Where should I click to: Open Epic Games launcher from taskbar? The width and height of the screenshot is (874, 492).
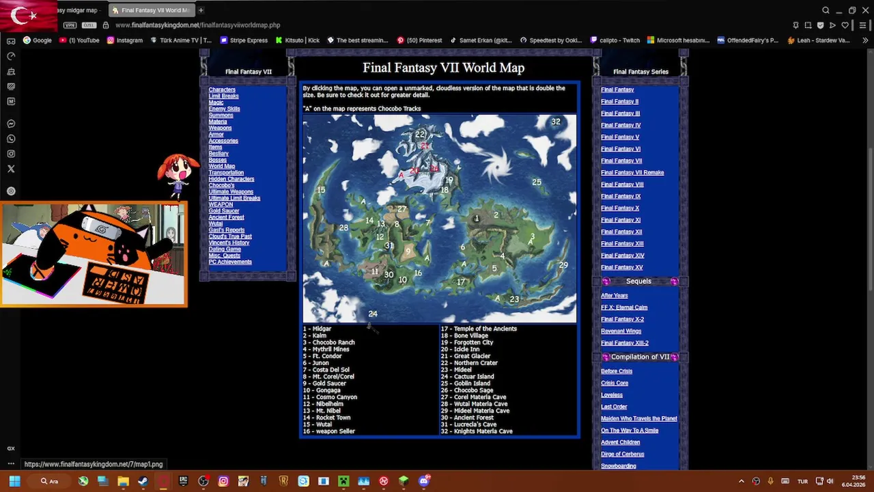tap(183, 481)
